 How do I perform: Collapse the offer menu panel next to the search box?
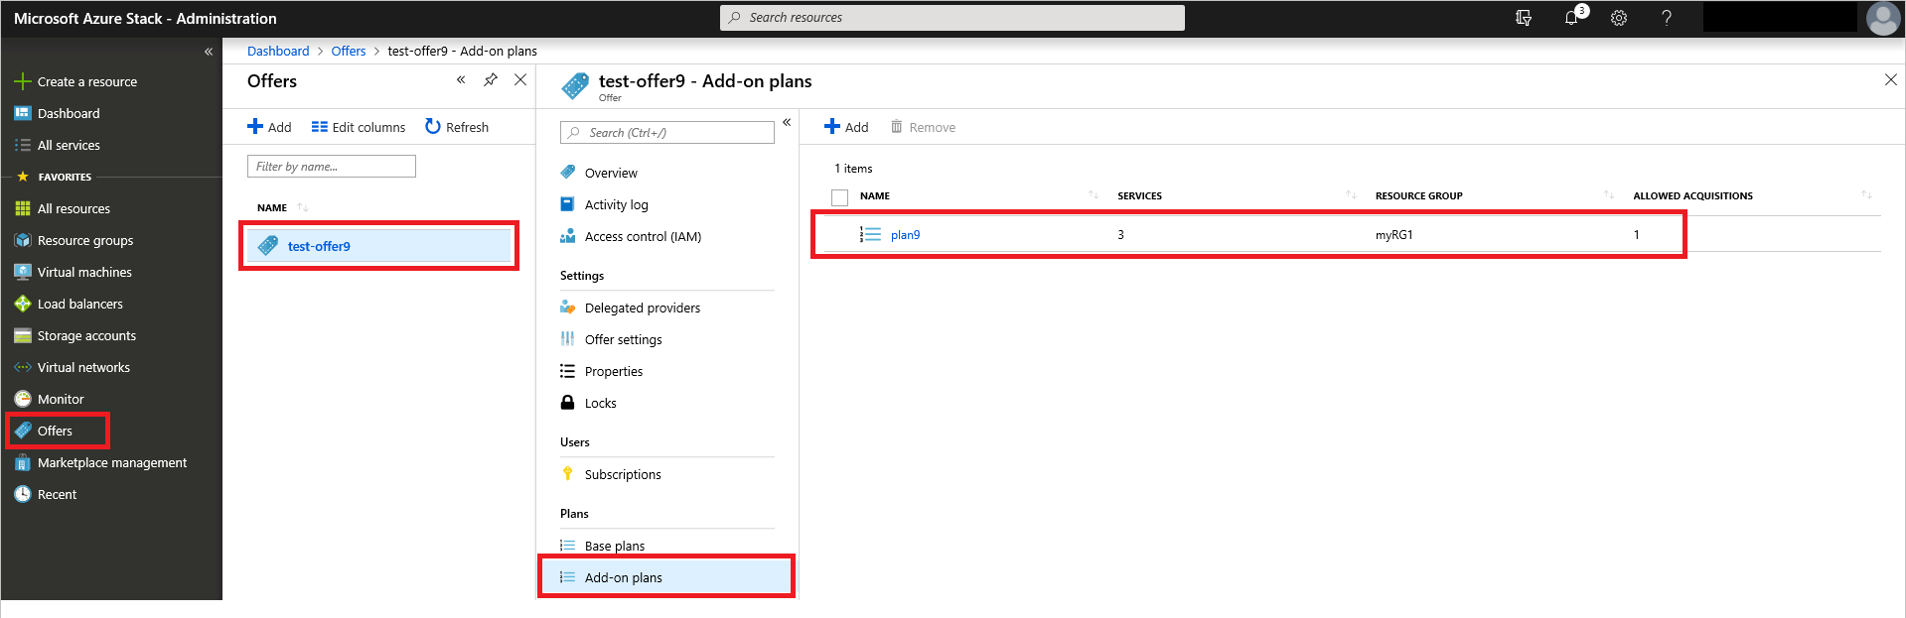click(x=787, y=123)
